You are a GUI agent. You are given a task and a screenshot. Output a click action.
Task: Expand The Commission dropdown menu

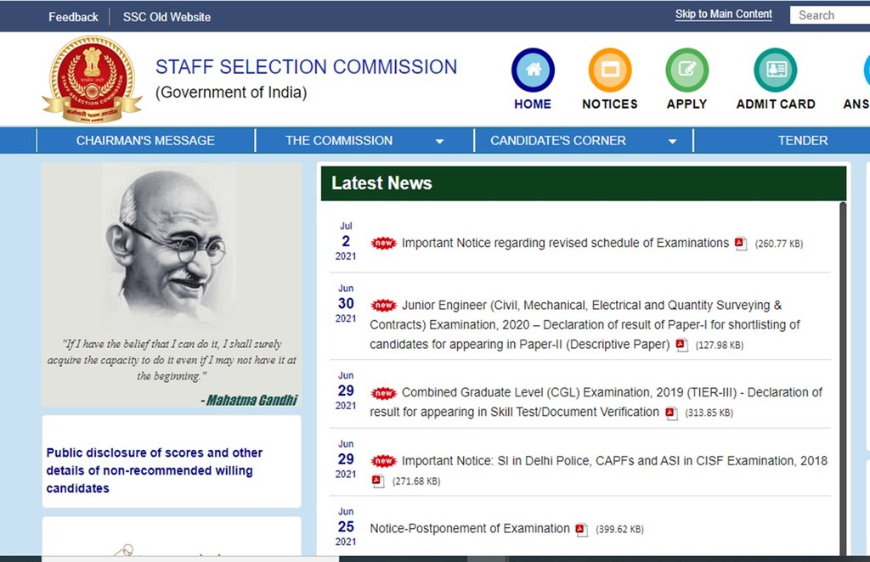tap(439, 141)
